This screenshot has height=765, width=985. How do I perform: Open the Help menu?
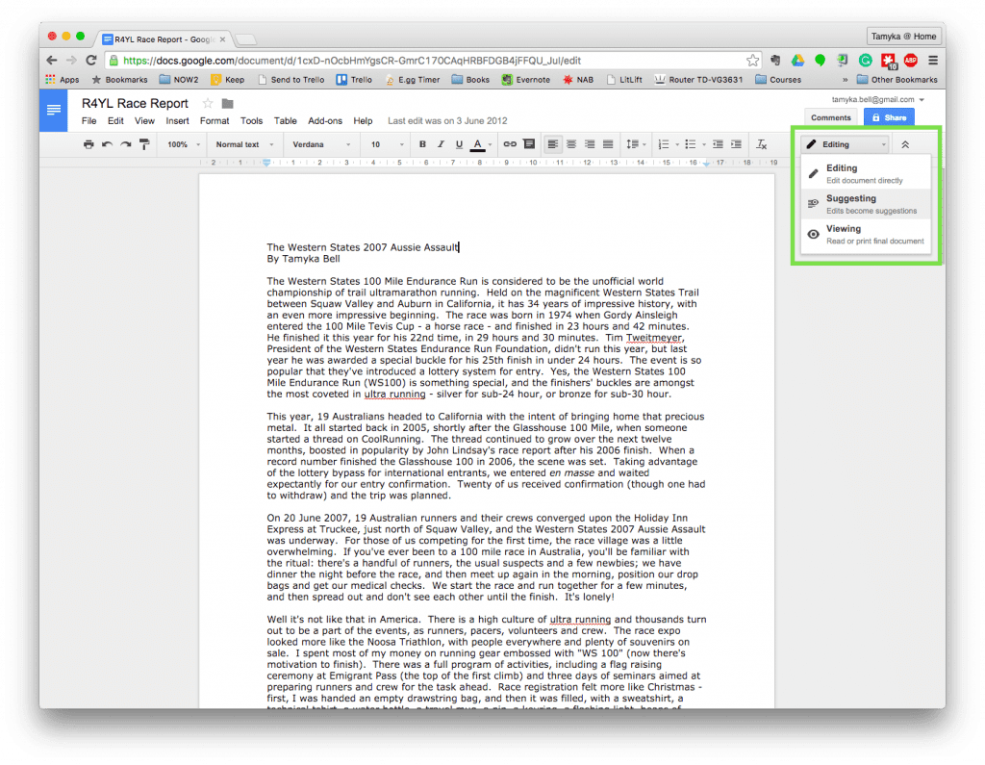tap(363, 120)
